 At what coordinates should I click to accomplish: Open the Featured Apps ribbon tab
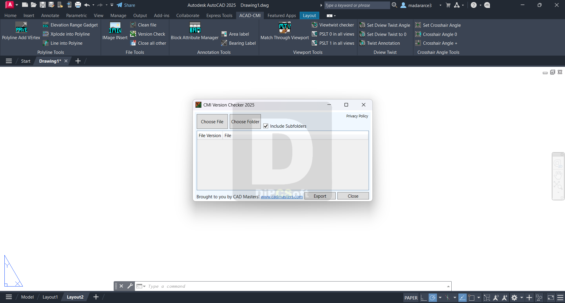pos(282,16)
